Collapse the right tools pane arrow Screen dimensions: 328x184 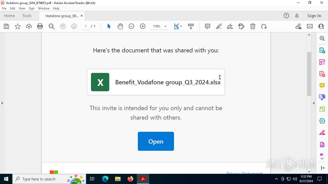(314, 103)
